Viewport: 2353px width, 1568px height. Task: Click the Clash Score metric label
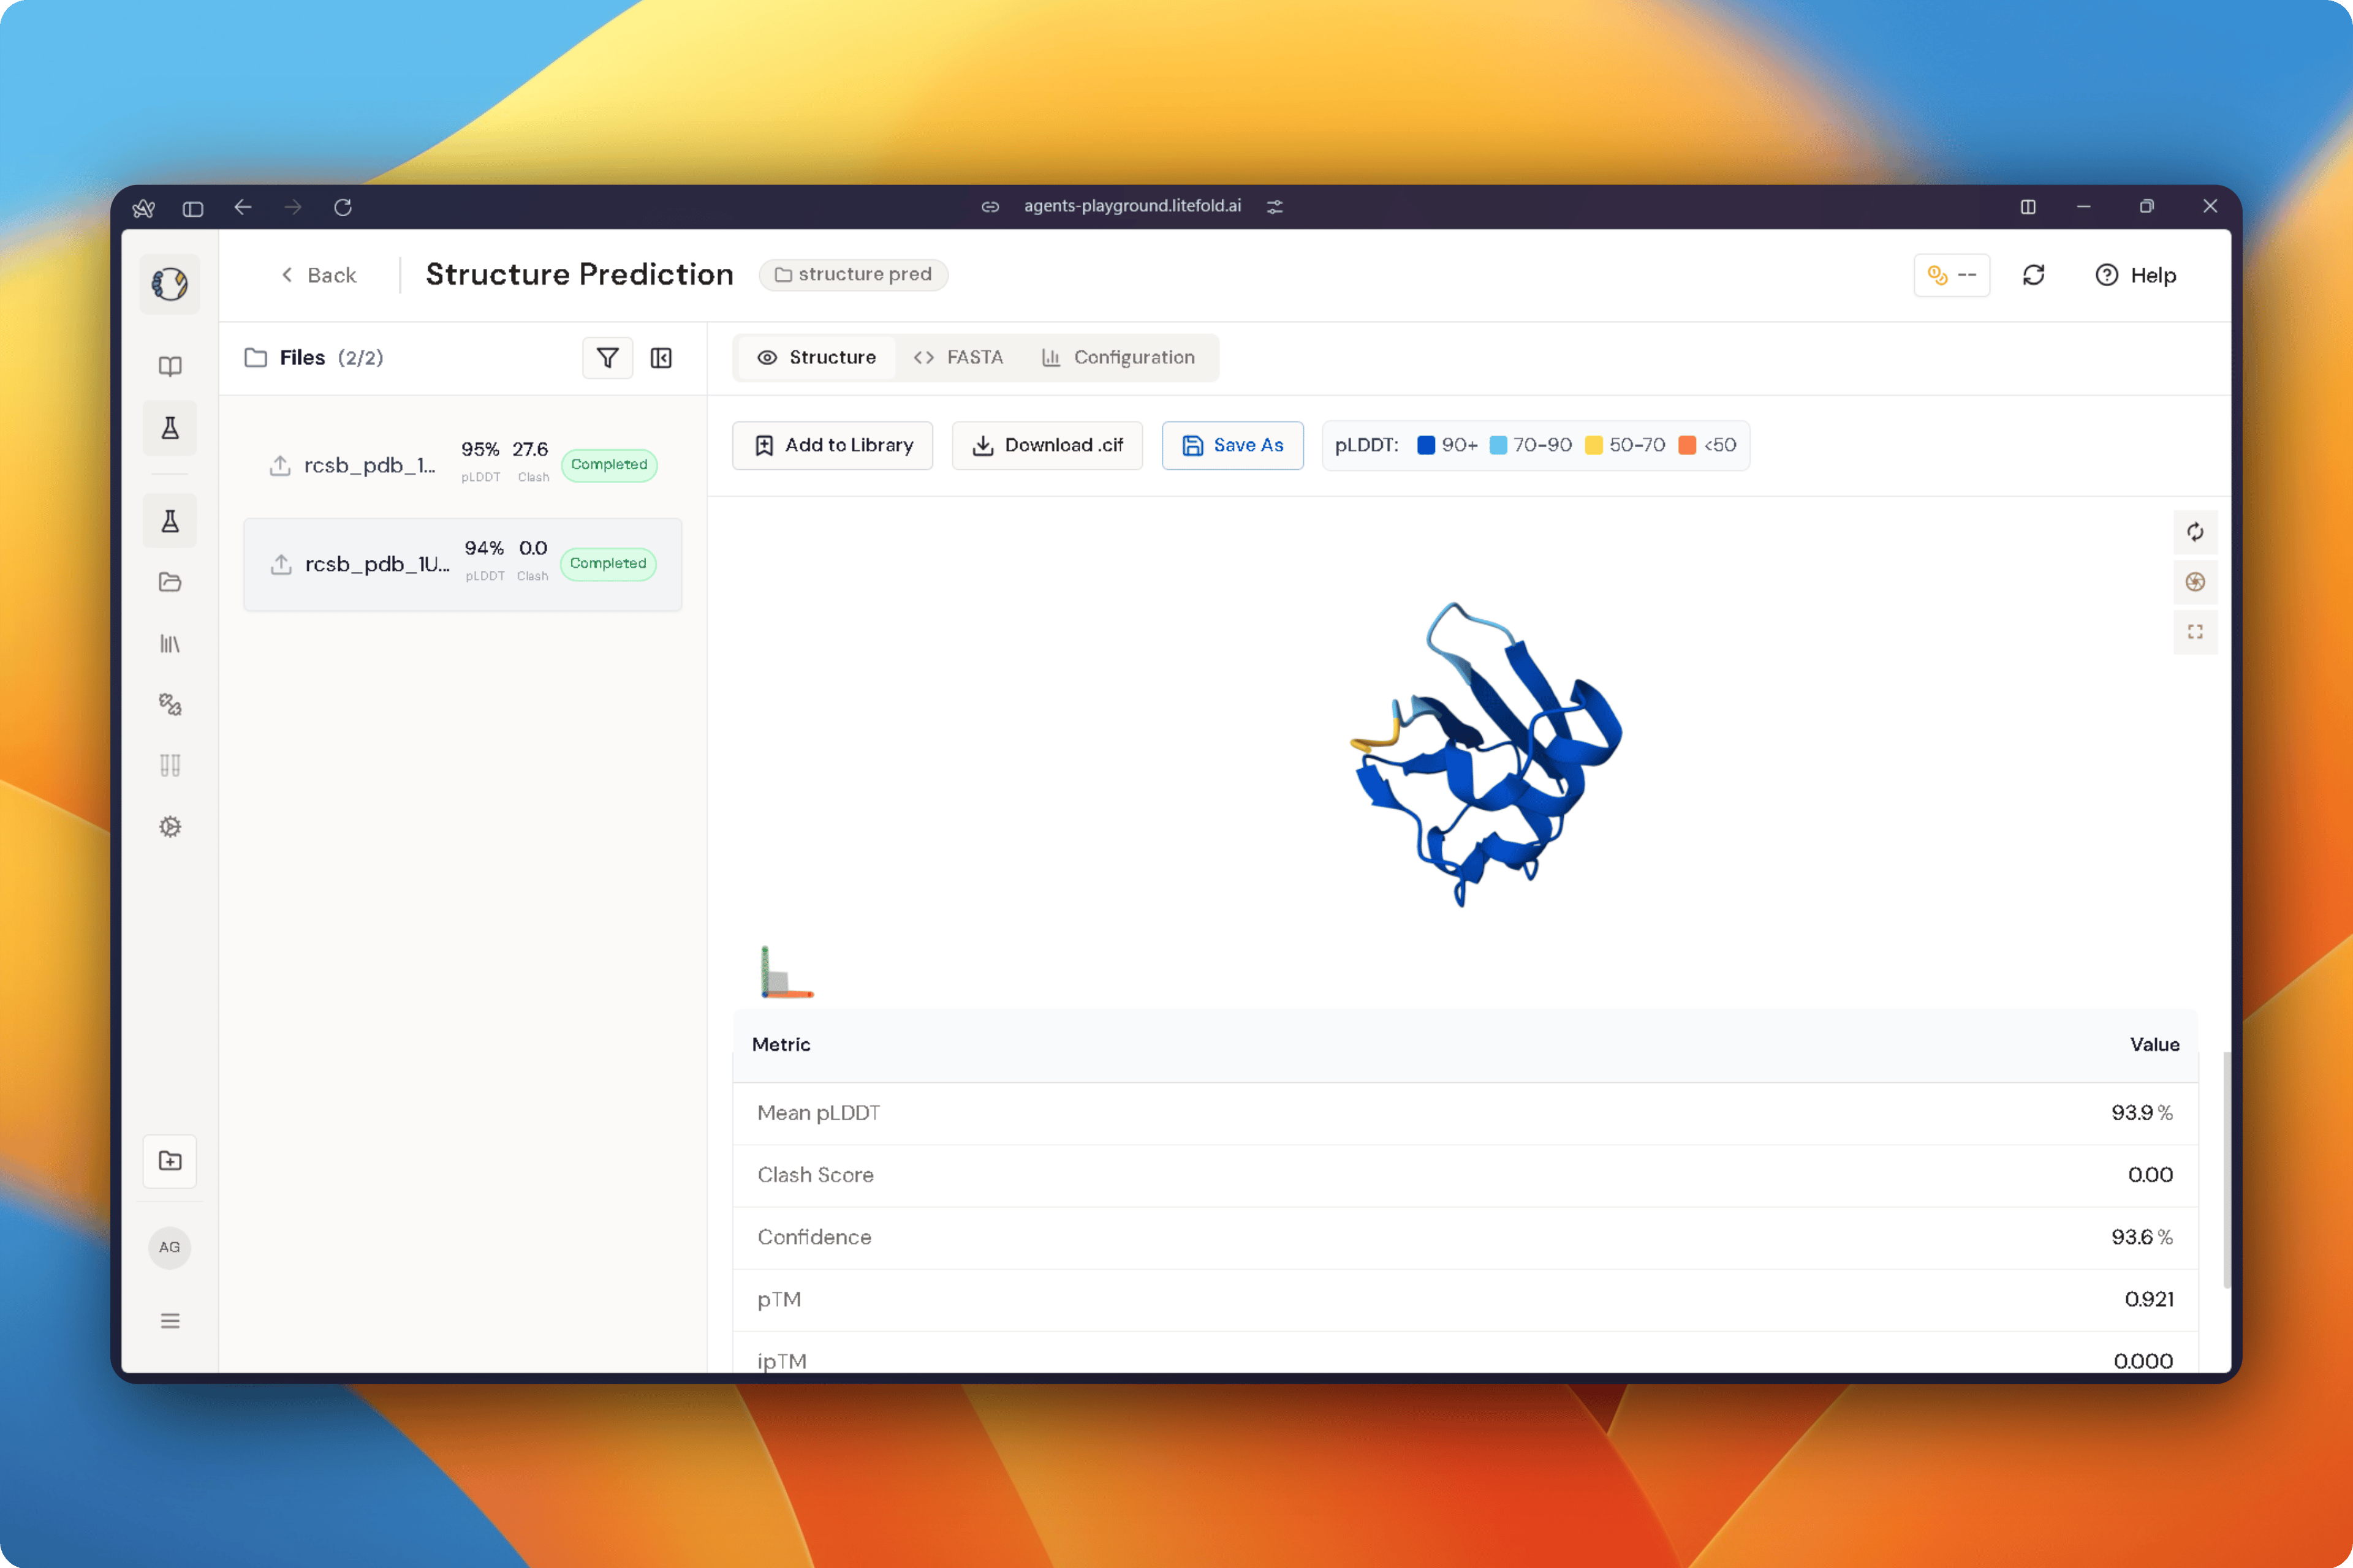coord(816,1175)
